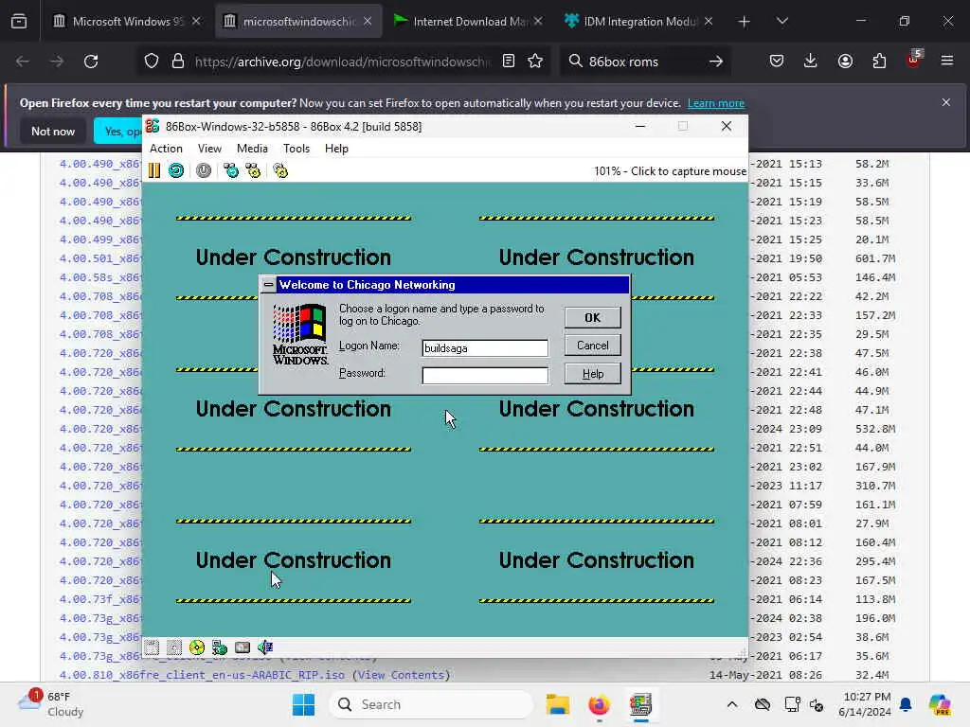Pause the 86Box emulation
The height and width of the screenshot is (727, 970).
[x=154, y=170]
